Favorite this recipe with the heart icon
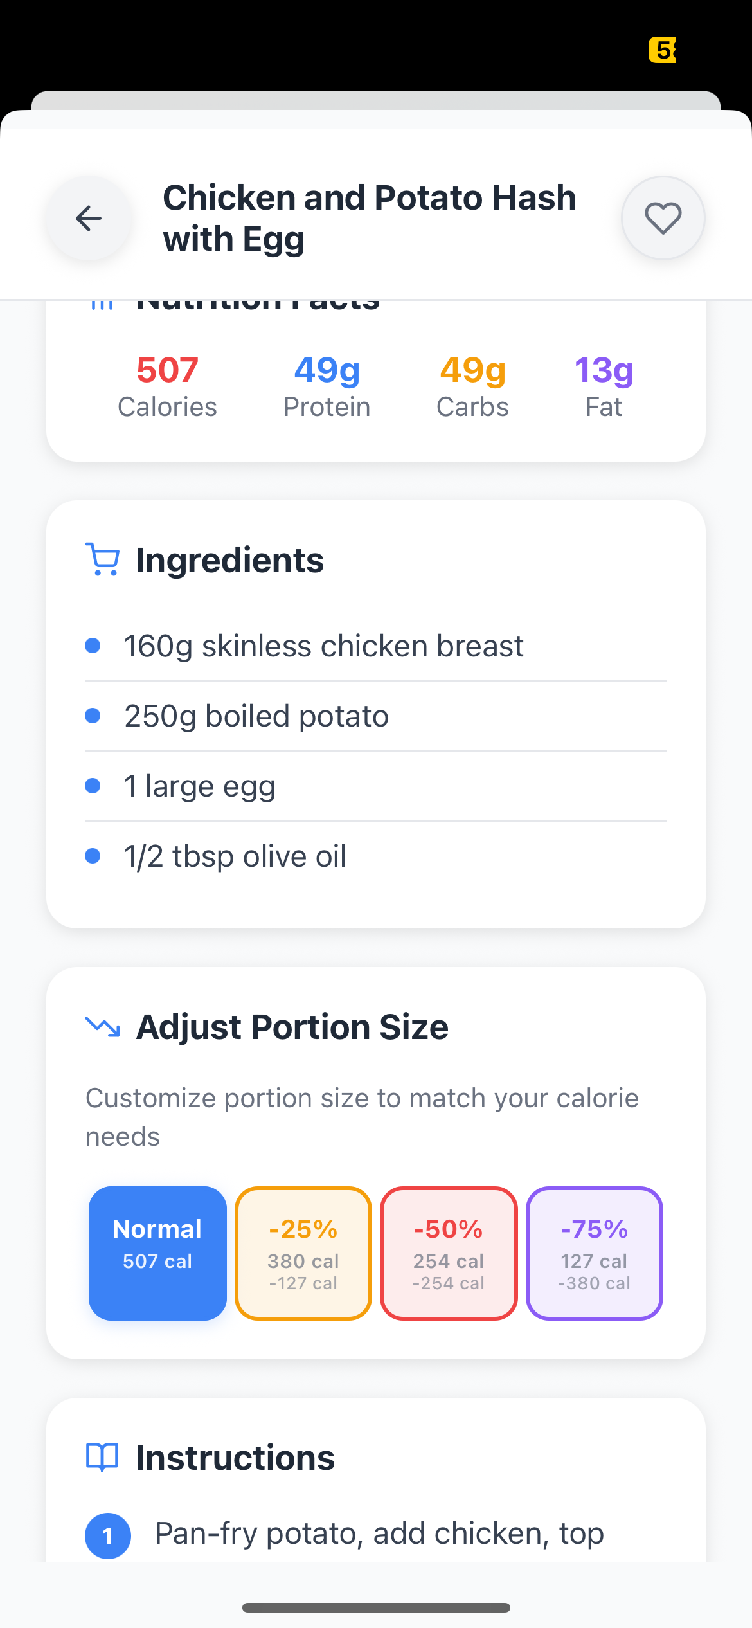The height and width of the screenshot is (1628, 752). pos(663,218)
